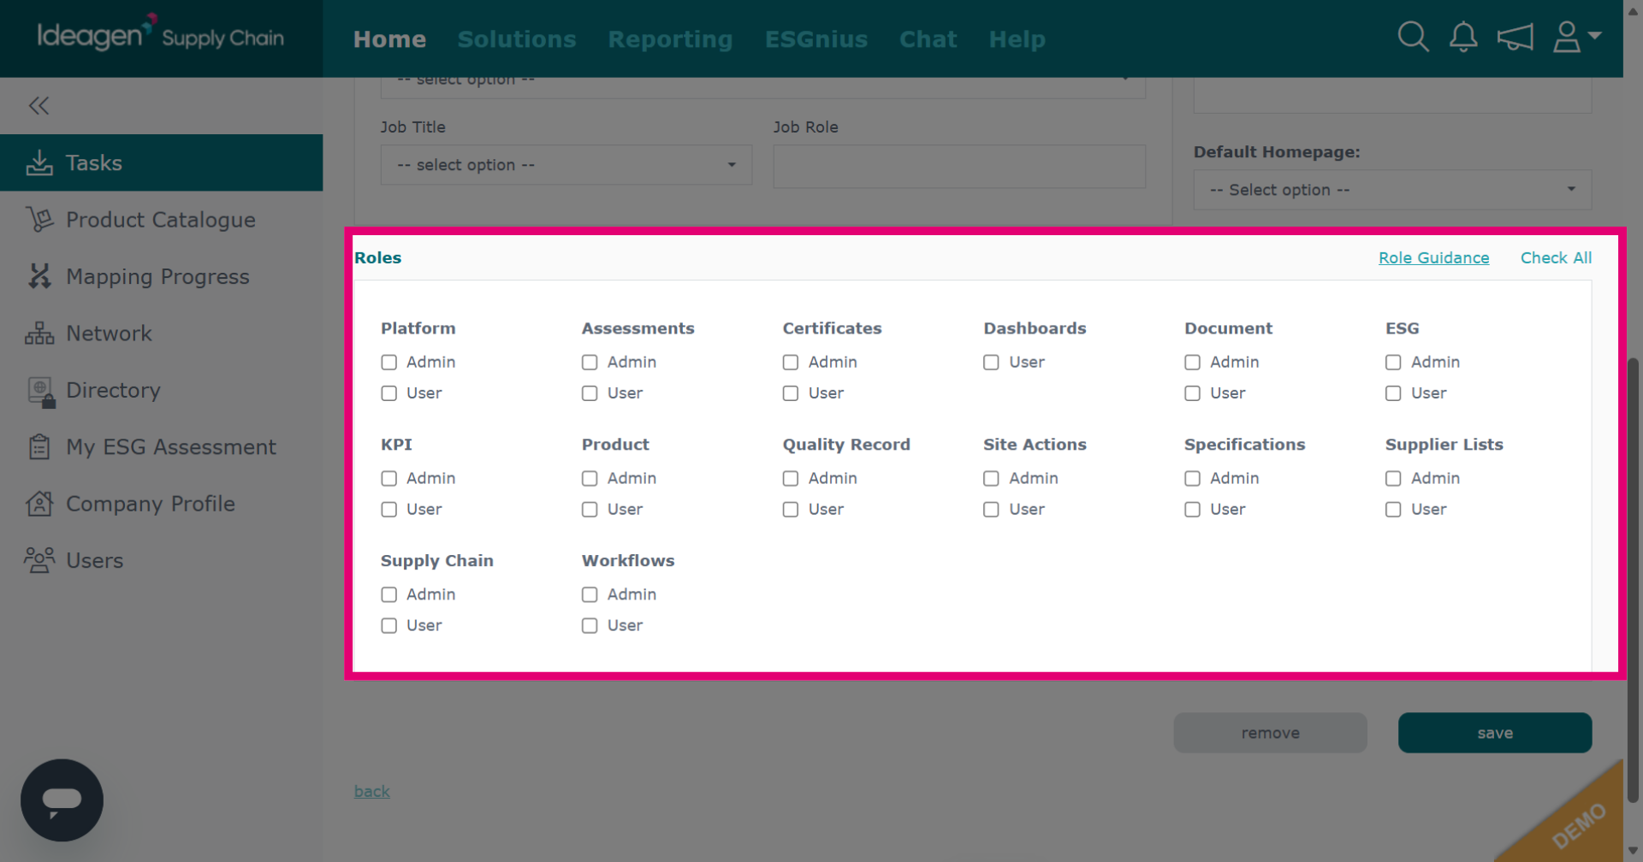Tick the Platform Admin checkbox

click(389, 363)
